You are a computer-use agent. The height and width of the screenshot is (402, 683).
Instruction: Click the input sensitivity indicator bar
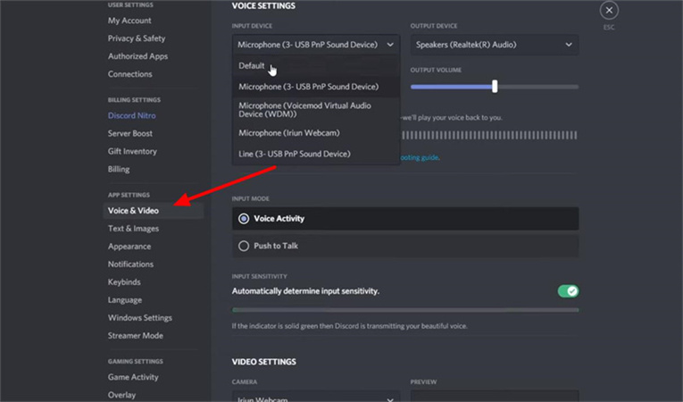click(404, 310)
